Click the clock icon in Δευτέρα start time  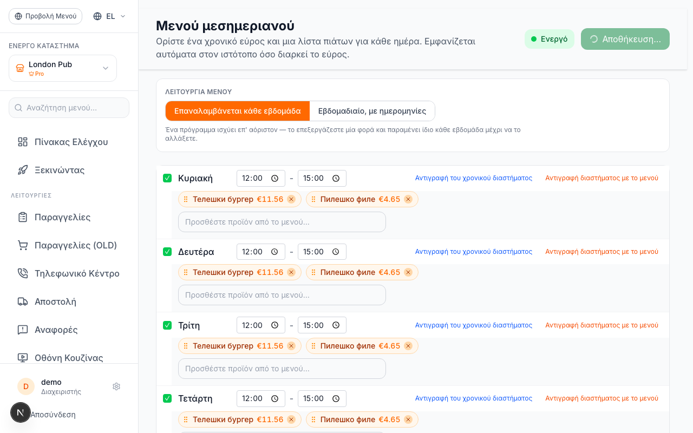click(x=274, y=252)
